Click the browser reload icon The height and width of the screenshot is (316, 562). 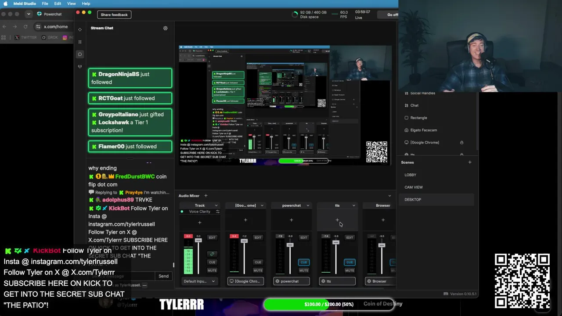25,27
